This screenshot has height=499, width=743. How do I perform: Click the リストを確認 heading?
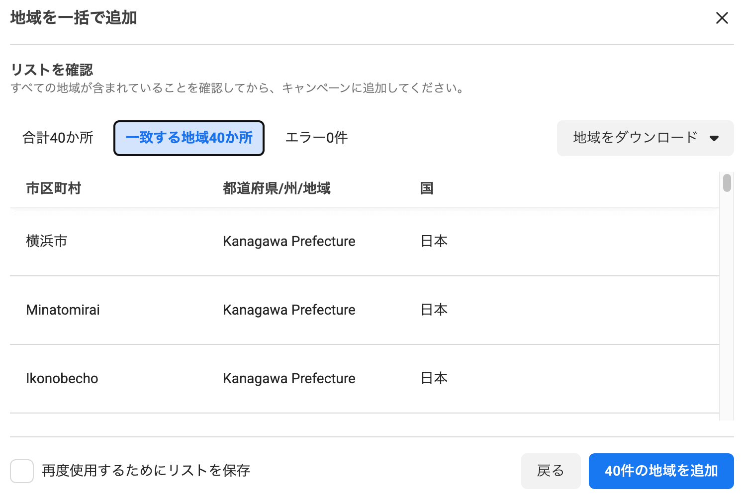click(x=52, y=70)
